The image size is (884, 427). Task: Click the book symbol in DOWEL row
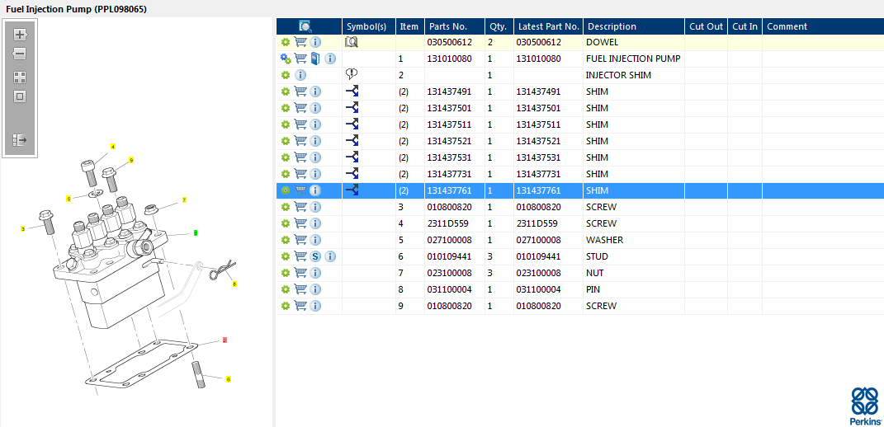pyautogui.click(x=352, y=42)
